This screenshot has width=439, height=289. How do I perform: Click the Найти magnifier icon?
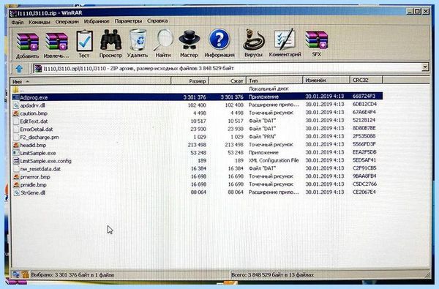[163, 40]
